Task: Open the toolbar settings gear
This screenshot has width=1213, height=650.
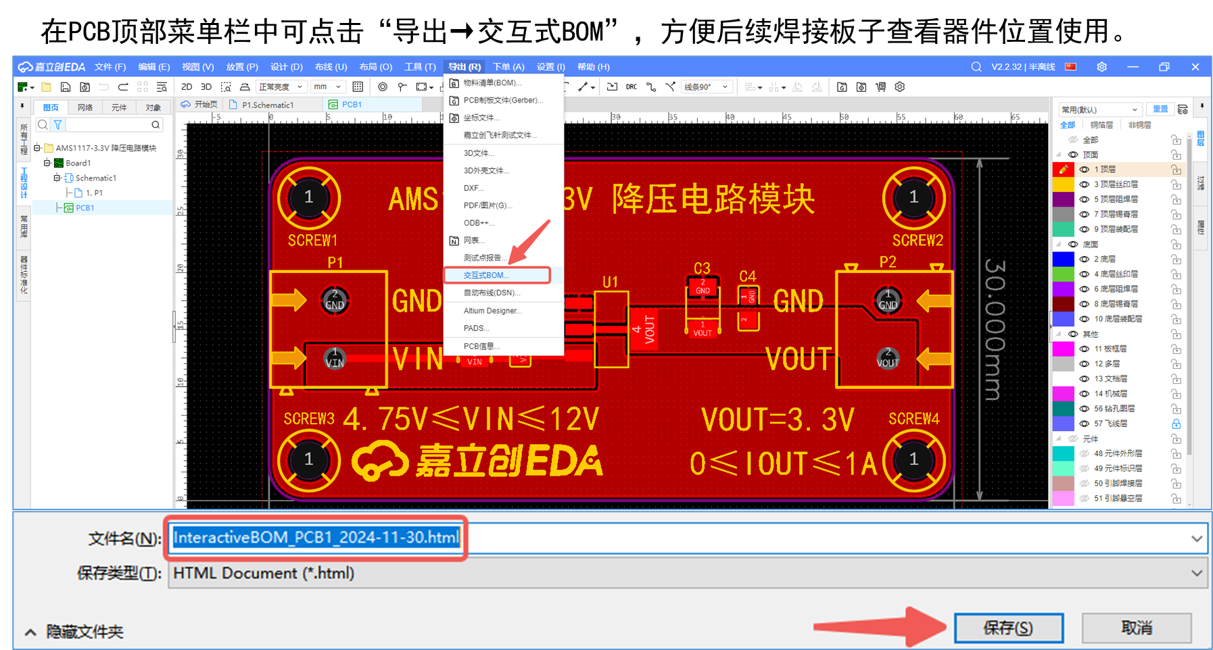Action: tap(900, 87)
